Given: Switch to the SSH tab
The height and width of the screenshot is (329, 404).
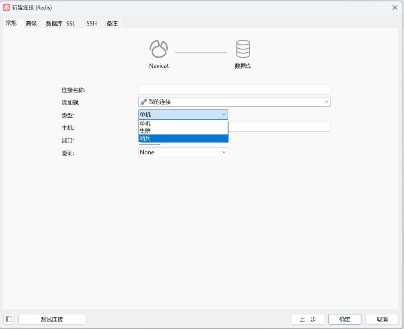Looking at the screenshot, I should click(91, 23).
